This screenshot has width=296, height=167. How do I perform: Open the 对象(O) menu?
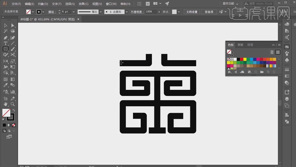coord(43,4)
